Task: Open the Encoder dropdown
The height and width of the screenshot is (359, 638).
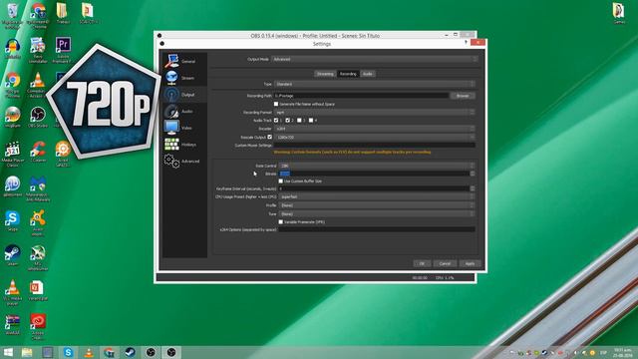Action: (x=375, y=129)
